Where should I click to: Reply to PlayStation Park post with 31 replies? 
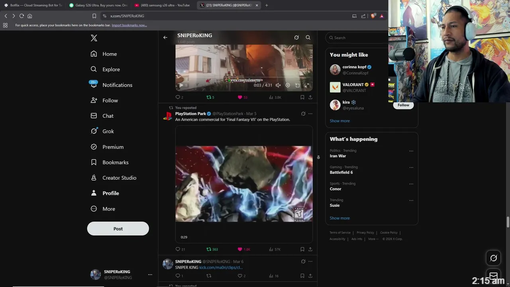(x=180, y=250)
